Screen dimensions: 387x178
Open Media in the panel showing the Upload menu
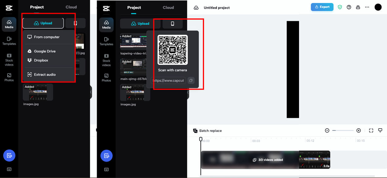point(9,24)
